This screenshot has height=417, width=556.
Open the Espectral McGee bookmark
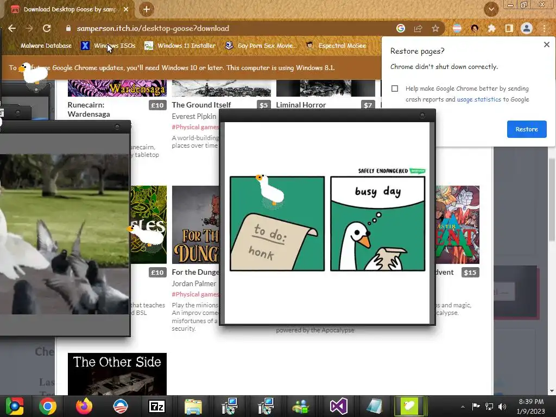(x=336, y=46)
